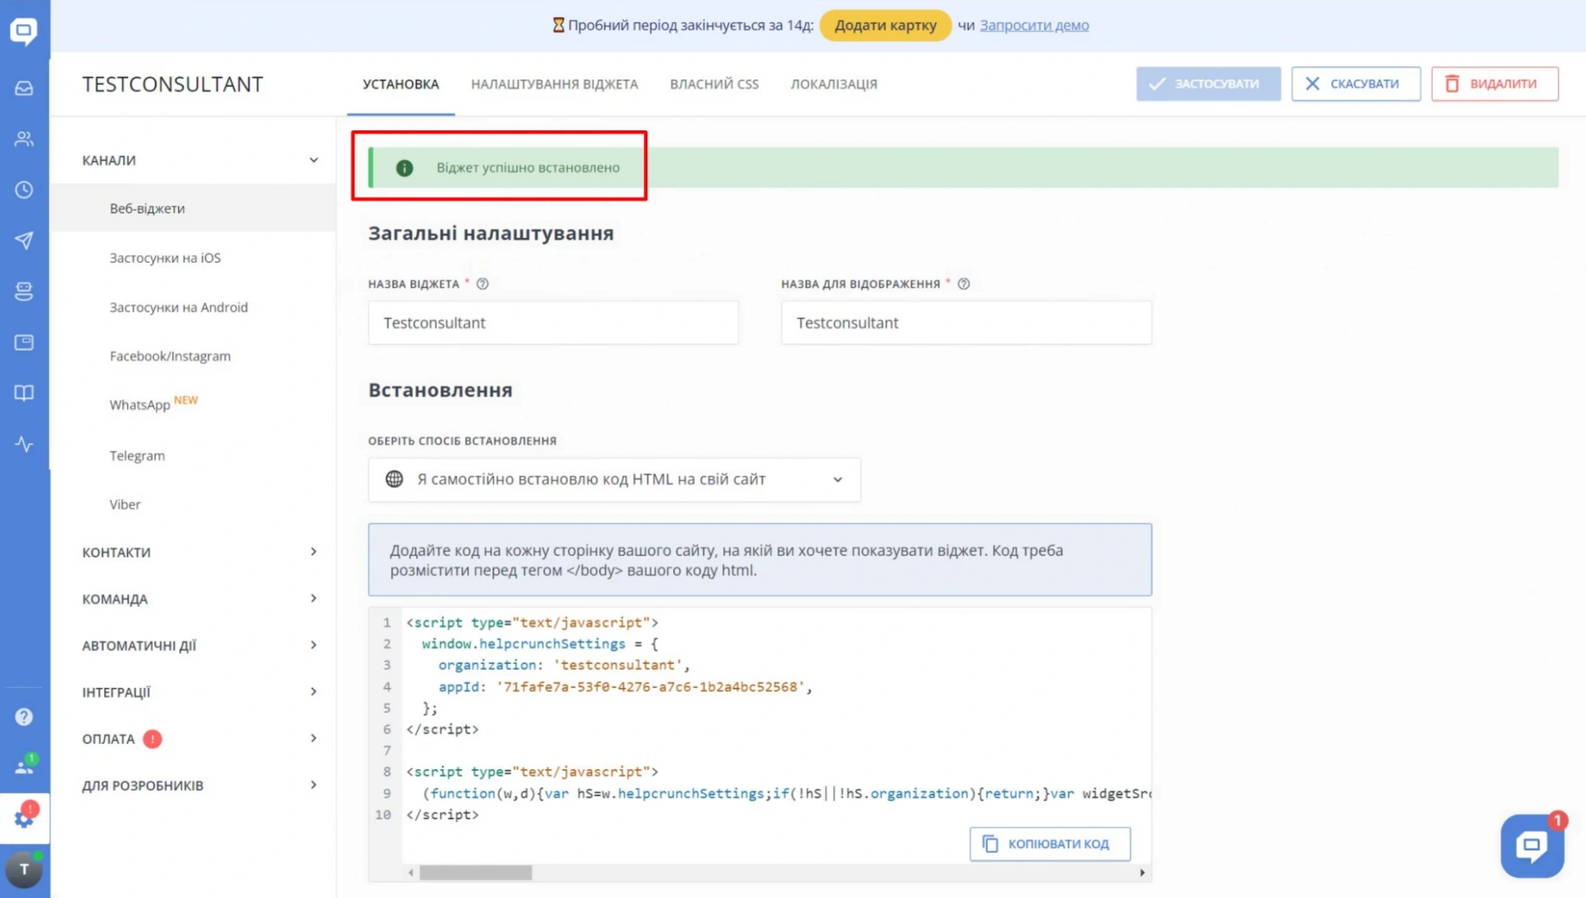
Task: Click the Додати картку button
Action: 884,25
